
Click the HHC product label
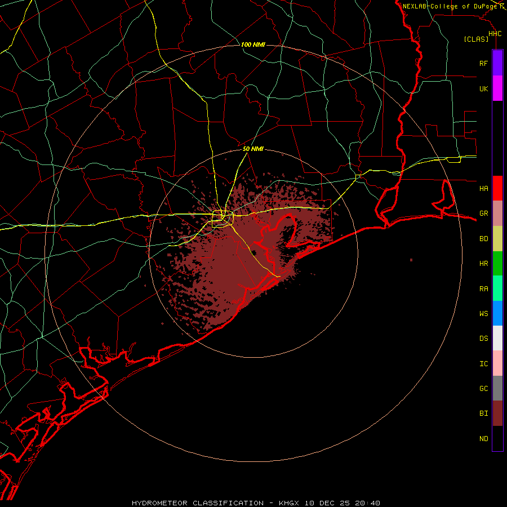495,34
